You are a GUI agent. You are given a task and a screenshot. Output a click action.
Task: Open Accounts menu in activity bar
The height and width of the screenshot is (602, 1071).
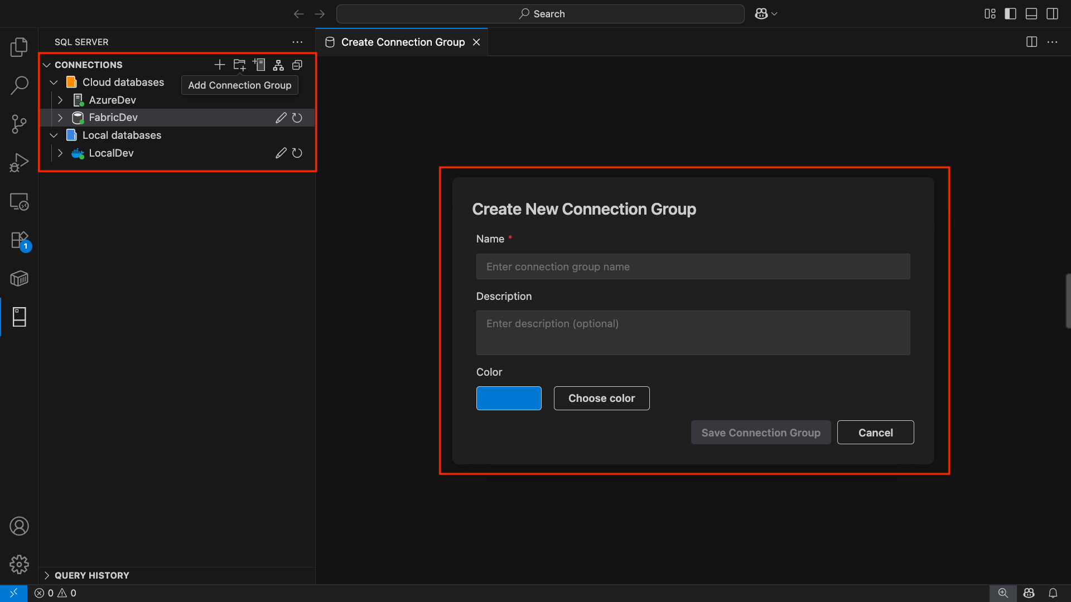[19, 526]
